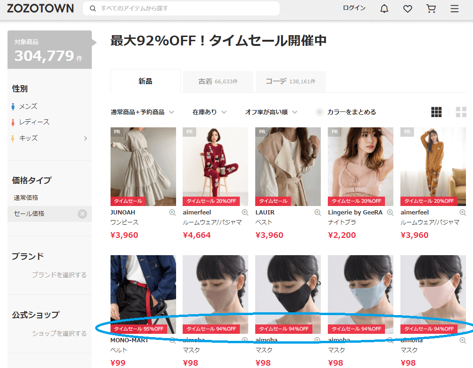Click the ¥99 belt price

tap(118, 363)
